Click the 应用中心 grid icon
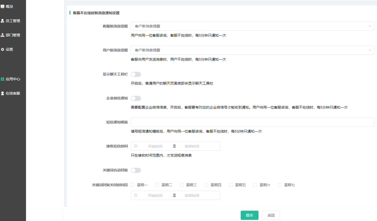Image resolution: width=377 pixels, height=221 pixels. coord(3,79)
